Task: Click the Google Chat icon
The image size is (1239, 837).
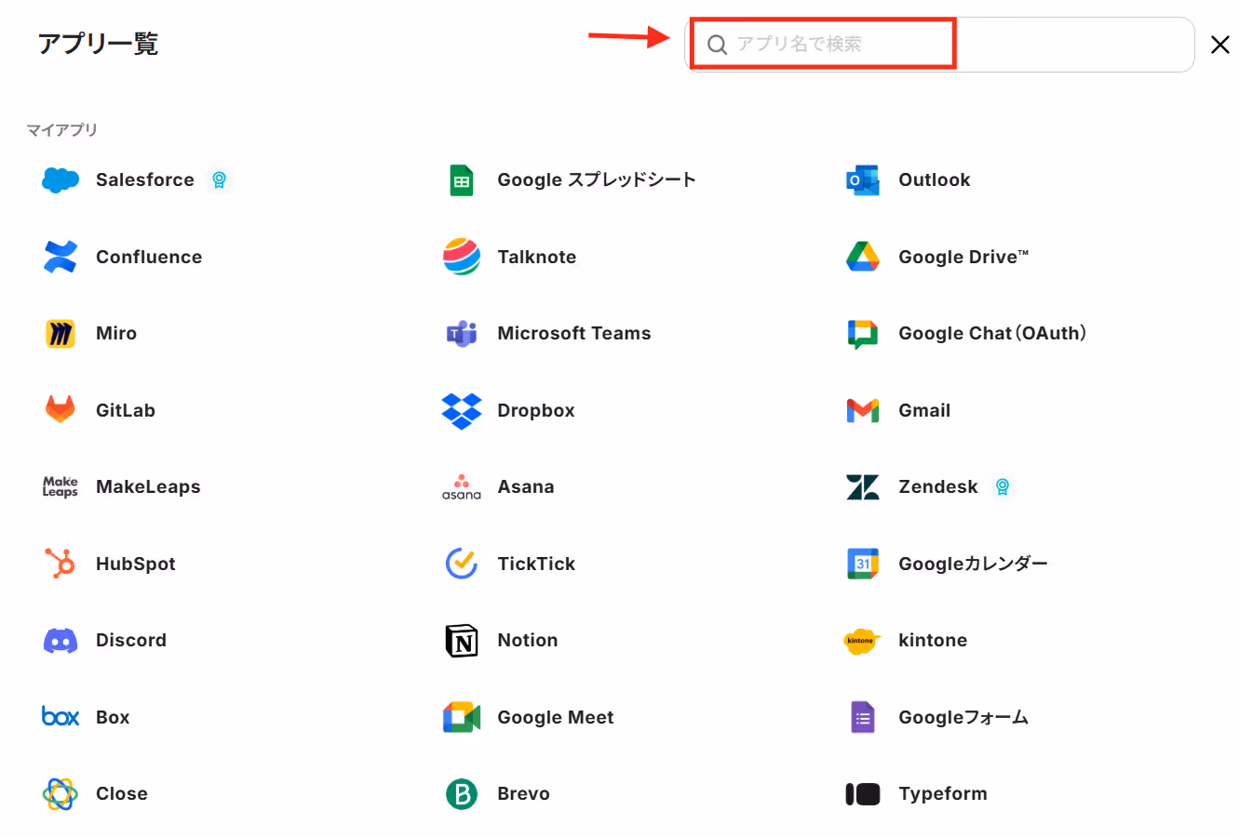Action: click(x=863, y=334)
